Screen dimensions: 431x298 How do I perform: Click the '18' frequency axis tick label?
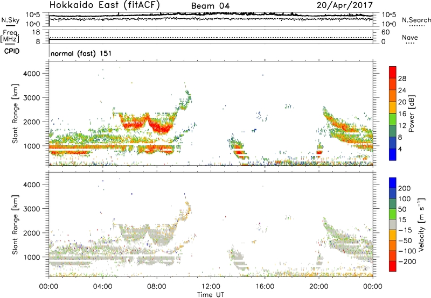coord(36,32)
